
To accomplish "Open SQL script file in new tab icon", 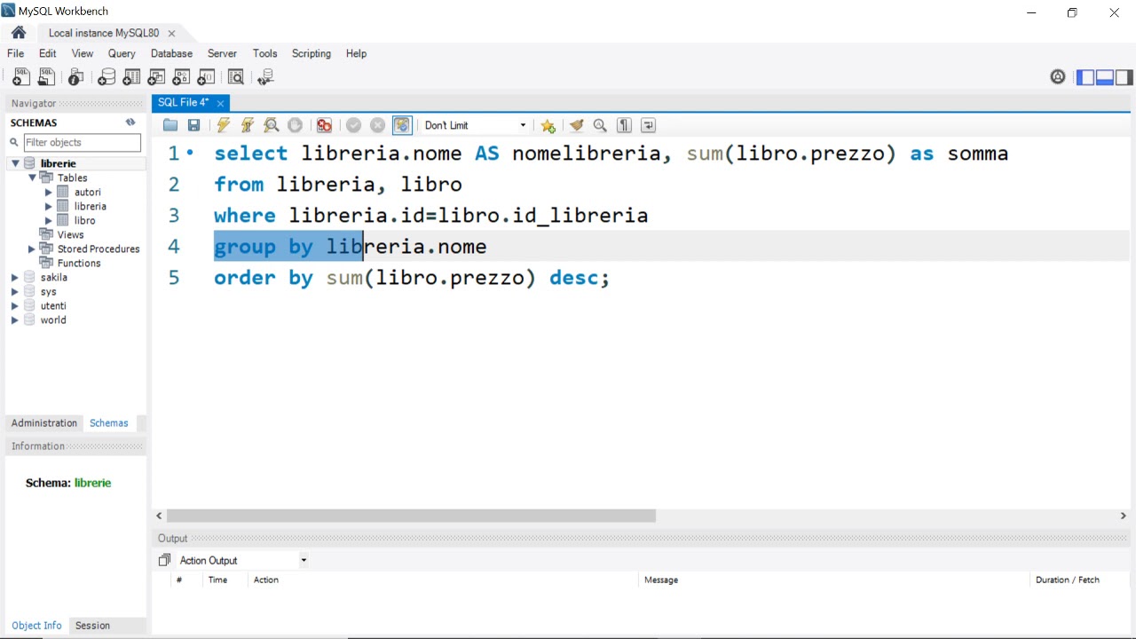I will coord(46,77).
